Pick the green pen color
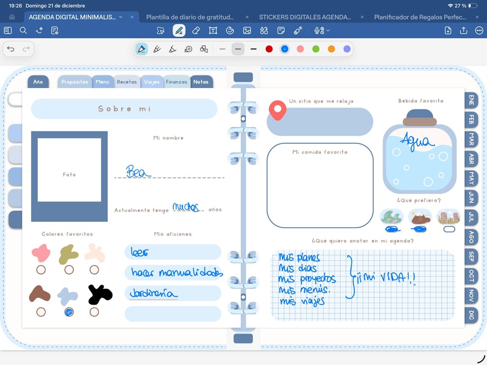The image size is (487, 365). pyautogui.click(x=316, y=49)
